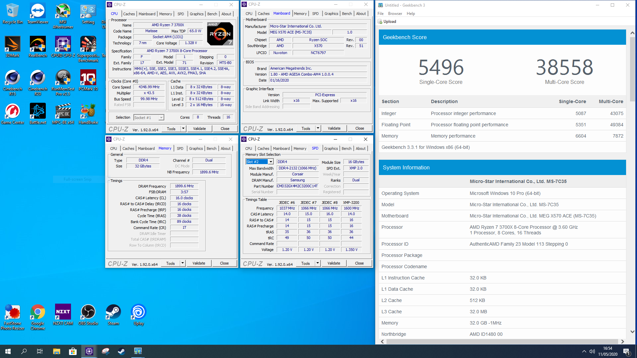This screenshot has height=358, width=637.
Task: Launch MSI Game Center shortcut
Action: (12, 114)
